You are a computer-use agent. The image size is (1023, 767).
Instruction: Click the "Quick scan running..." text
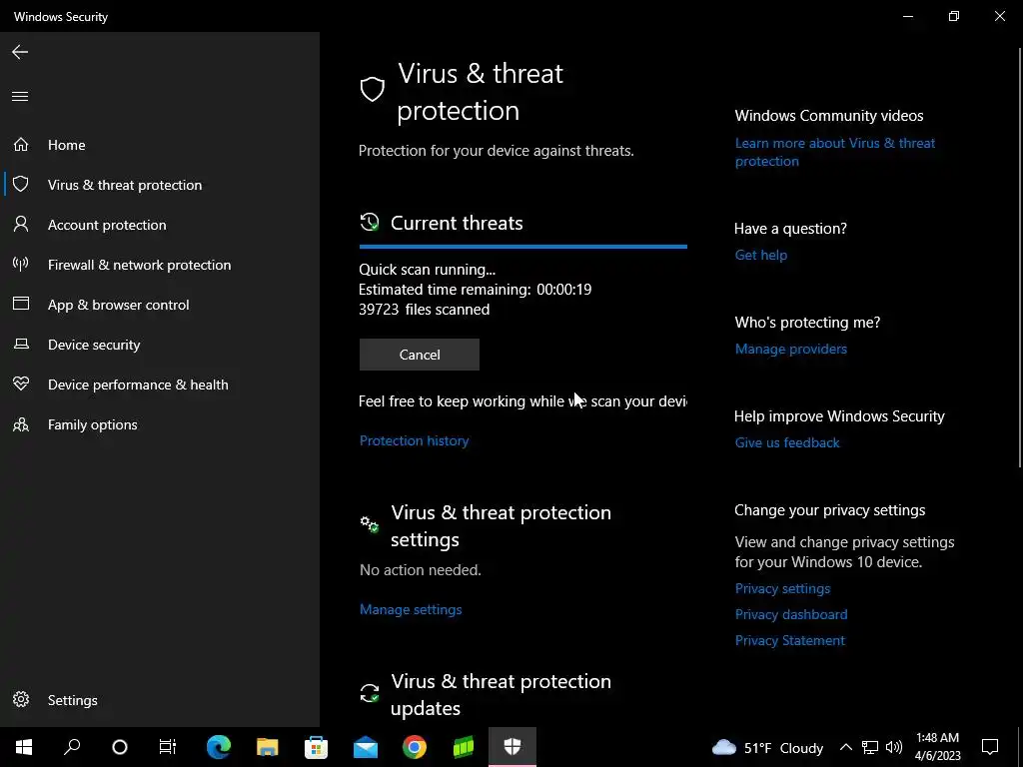click(428, 270)
